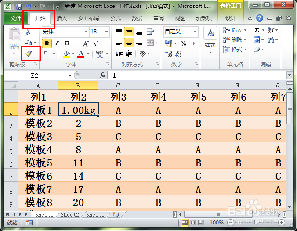Viewport: 297px width, 231px height.
Task: Apply comma style number format
Action: coord(194,43)
